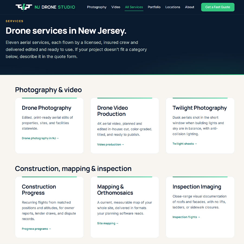Click the SERVICES eyebrow label
The height and width of the screenshot is (244, 244).
coord(14,21)
